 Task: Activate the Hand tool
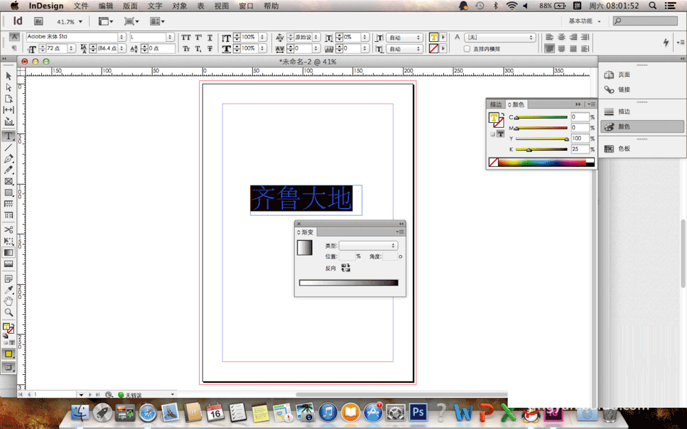click(x=9, y=301)
